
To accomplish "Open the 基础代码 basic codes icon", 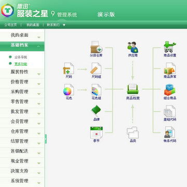I will (x=169, y=111).
